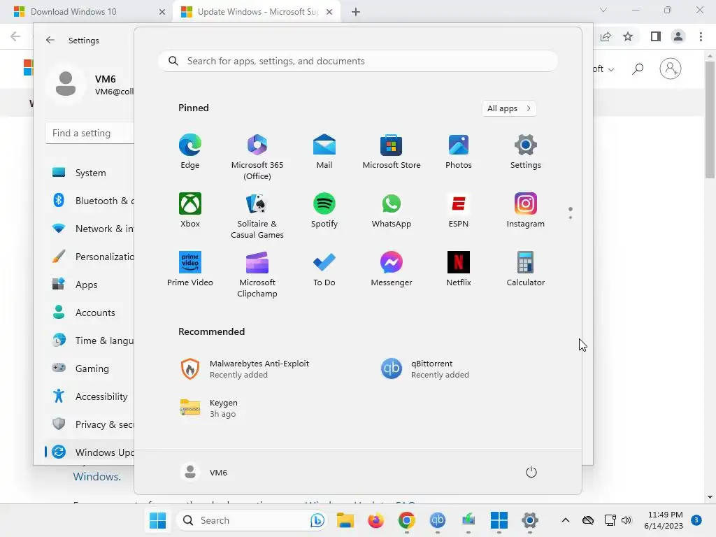Viewport: 716px width, 537px height.
Task: Select Windows Update in Settings sidebar
Action: [x=90, y=452]
